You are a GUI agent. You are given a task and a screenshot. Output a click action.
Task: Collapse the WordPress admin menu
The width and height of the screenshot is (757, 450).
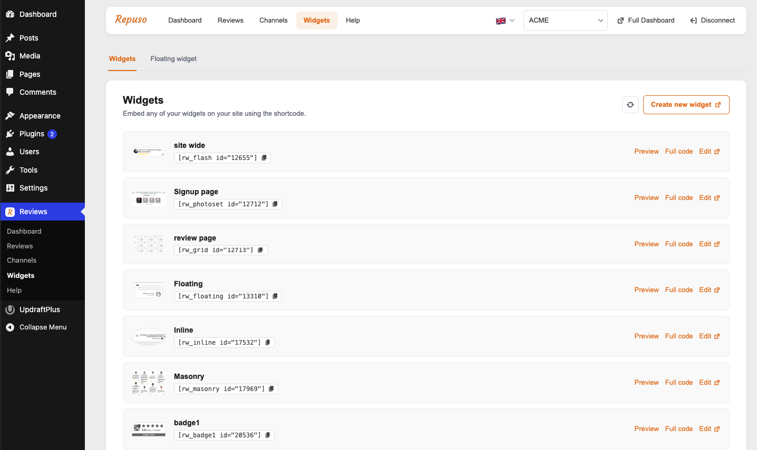tap(42, 327)
